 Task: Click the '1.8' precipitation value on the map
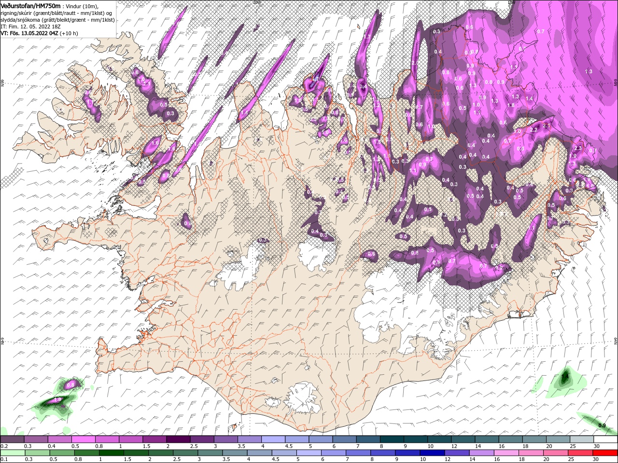coord(512,105)
